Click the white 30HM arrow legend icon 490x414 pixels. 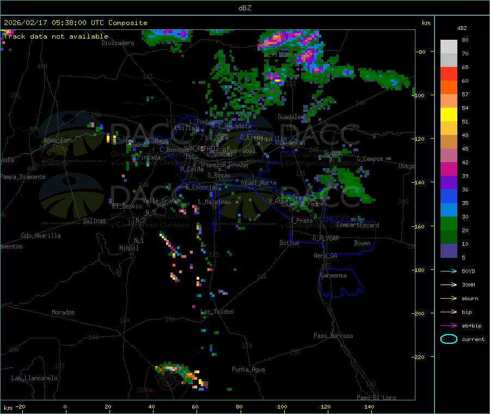click(x=449, y=285)
